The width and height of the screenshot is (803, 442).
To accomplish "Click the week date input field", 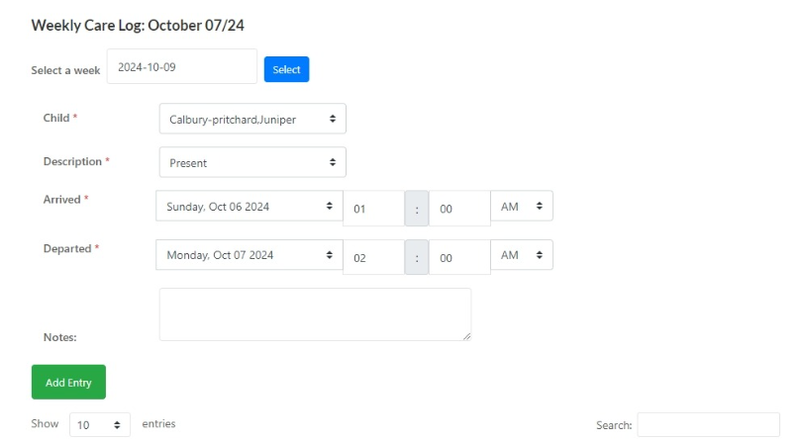I will [x=181, y=67].
